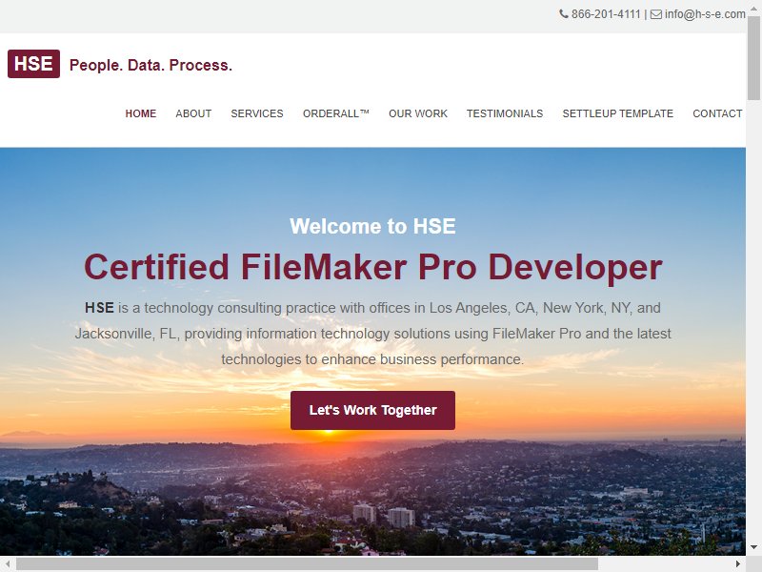The image size is (762, 572).
Task: Call the phone number 866-201-4111
Action: pos(606,14)
